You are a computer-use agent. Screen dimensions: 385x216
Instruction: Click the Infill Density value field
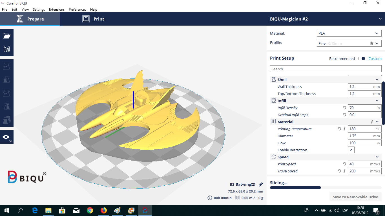click(x=365, y=108)
